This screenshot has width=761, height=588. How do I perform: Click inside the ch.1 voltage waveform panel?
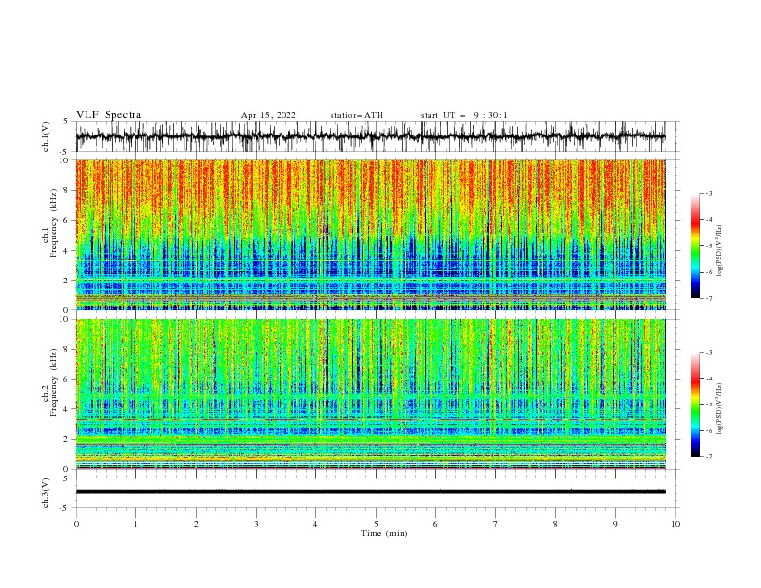(x=376, y=136)
